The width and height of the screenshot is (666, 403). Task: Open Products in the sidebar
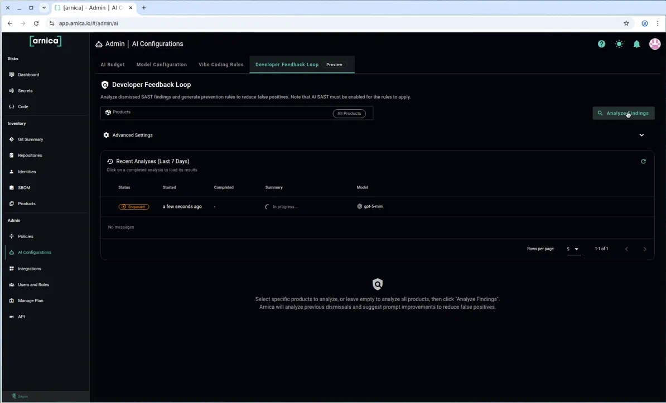pyautogui.click(x=26, y=204)
